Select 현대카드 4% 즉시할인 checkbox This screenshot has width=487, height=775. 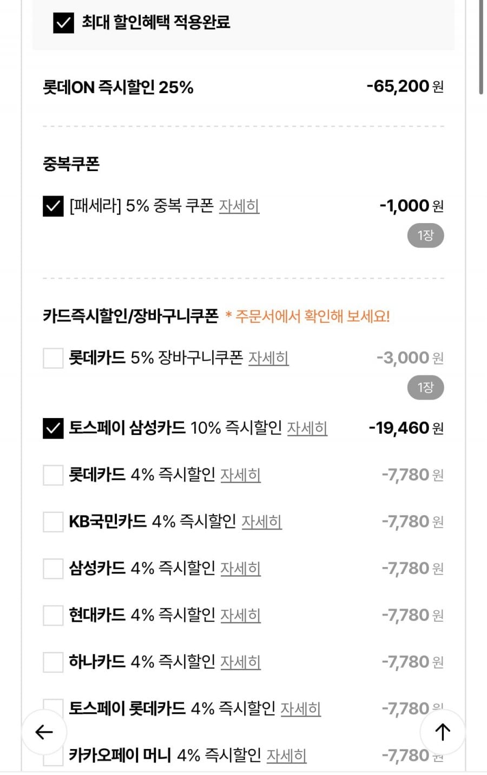click(x=53, y=615)
